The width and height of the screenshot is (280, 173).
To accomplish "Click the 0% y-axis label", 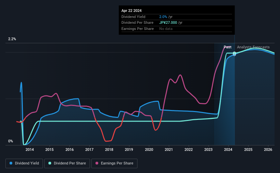I will (x=11, y=141).
